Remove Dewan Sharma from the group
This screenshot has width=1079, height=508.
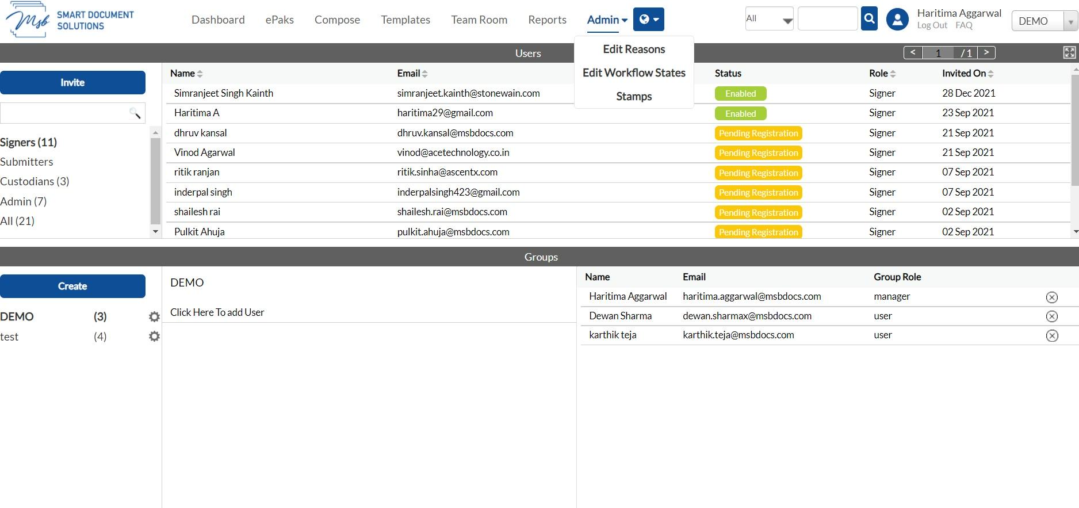coord(1051,316)
